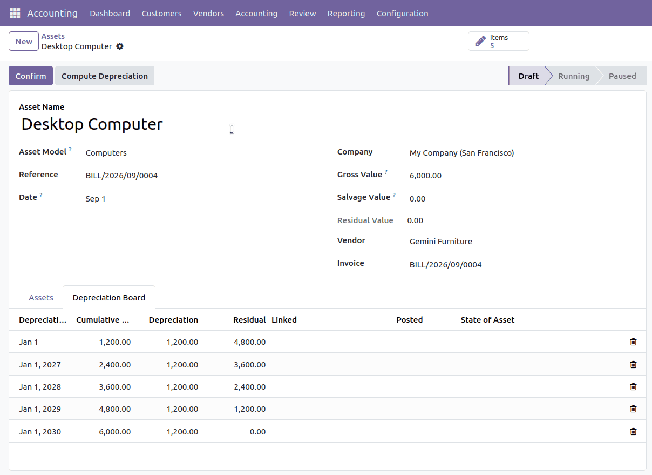Go back to Assets breadcrumb
The image size is (652, 475).
click(53, 36)
